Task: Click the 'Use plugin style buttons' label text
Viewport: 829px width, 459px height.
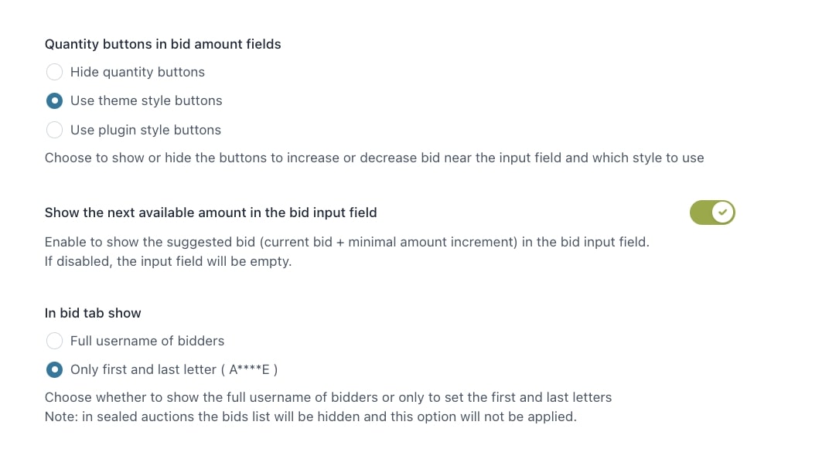Action: click(x=146, y=130)
